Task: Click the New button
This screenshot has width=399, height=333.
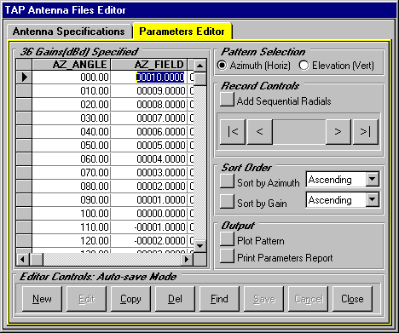Action: 42,299
